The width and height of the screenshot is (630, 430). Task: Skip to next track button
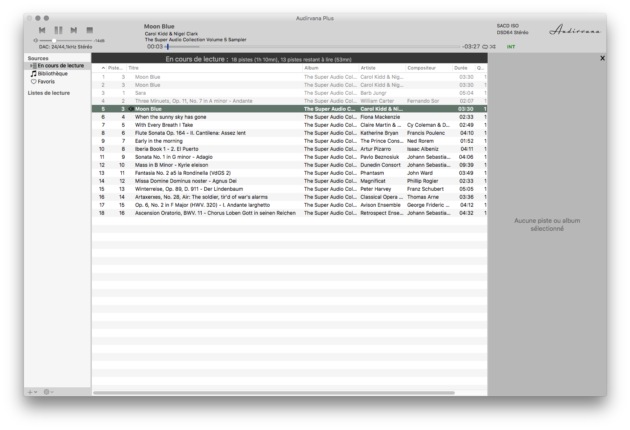pos(74,30)
